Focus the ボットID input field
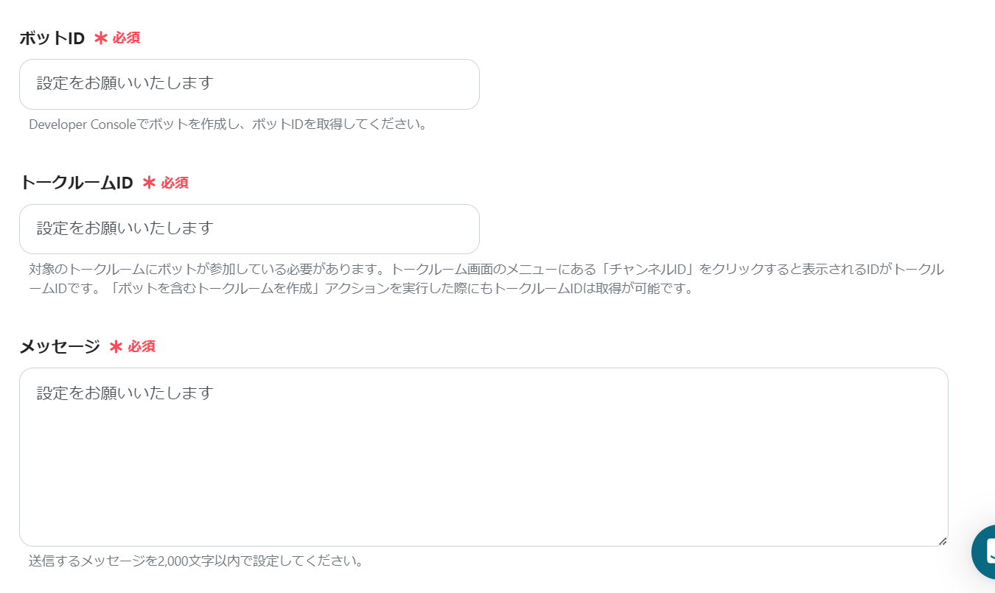The width and height of the screenshot is (995, 593). (249, 84)
